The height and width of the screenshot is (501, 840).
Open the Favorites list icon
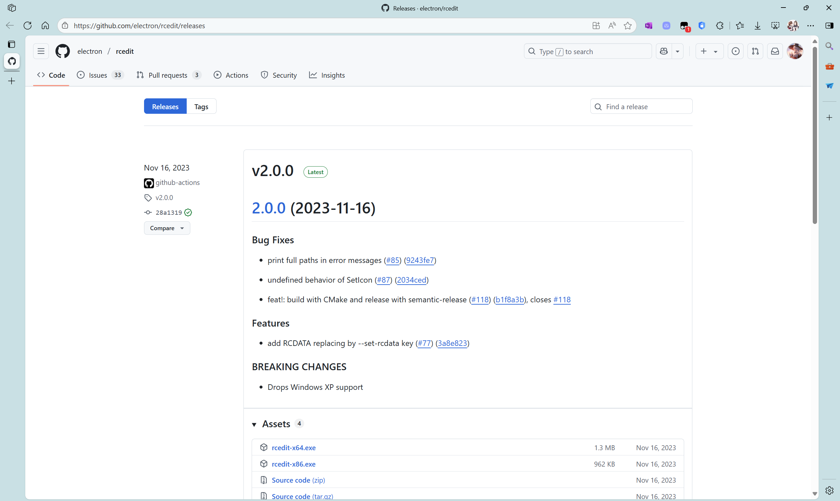[x=740, y=26]
